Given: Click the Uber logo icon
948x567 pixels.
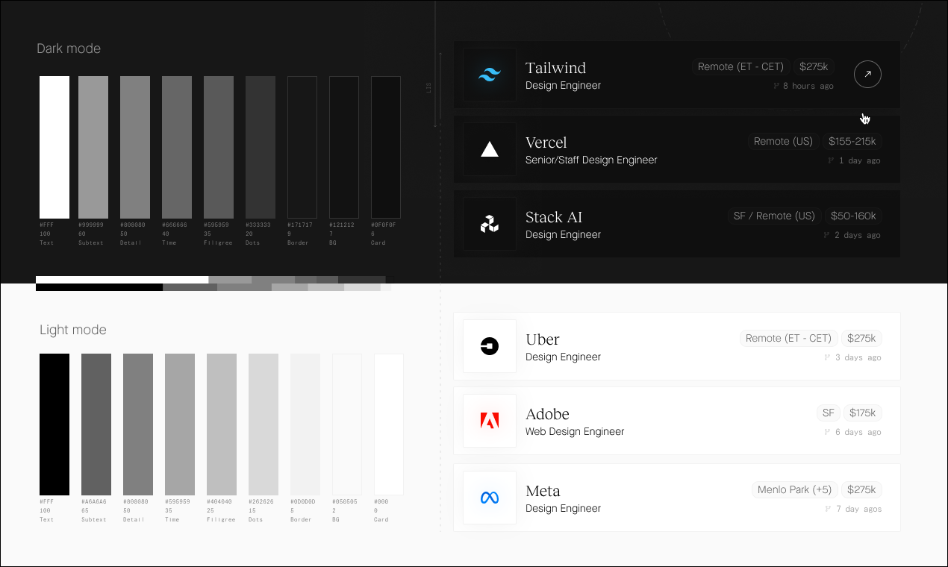Looking at the screenshot, I should tap(490, 346).
